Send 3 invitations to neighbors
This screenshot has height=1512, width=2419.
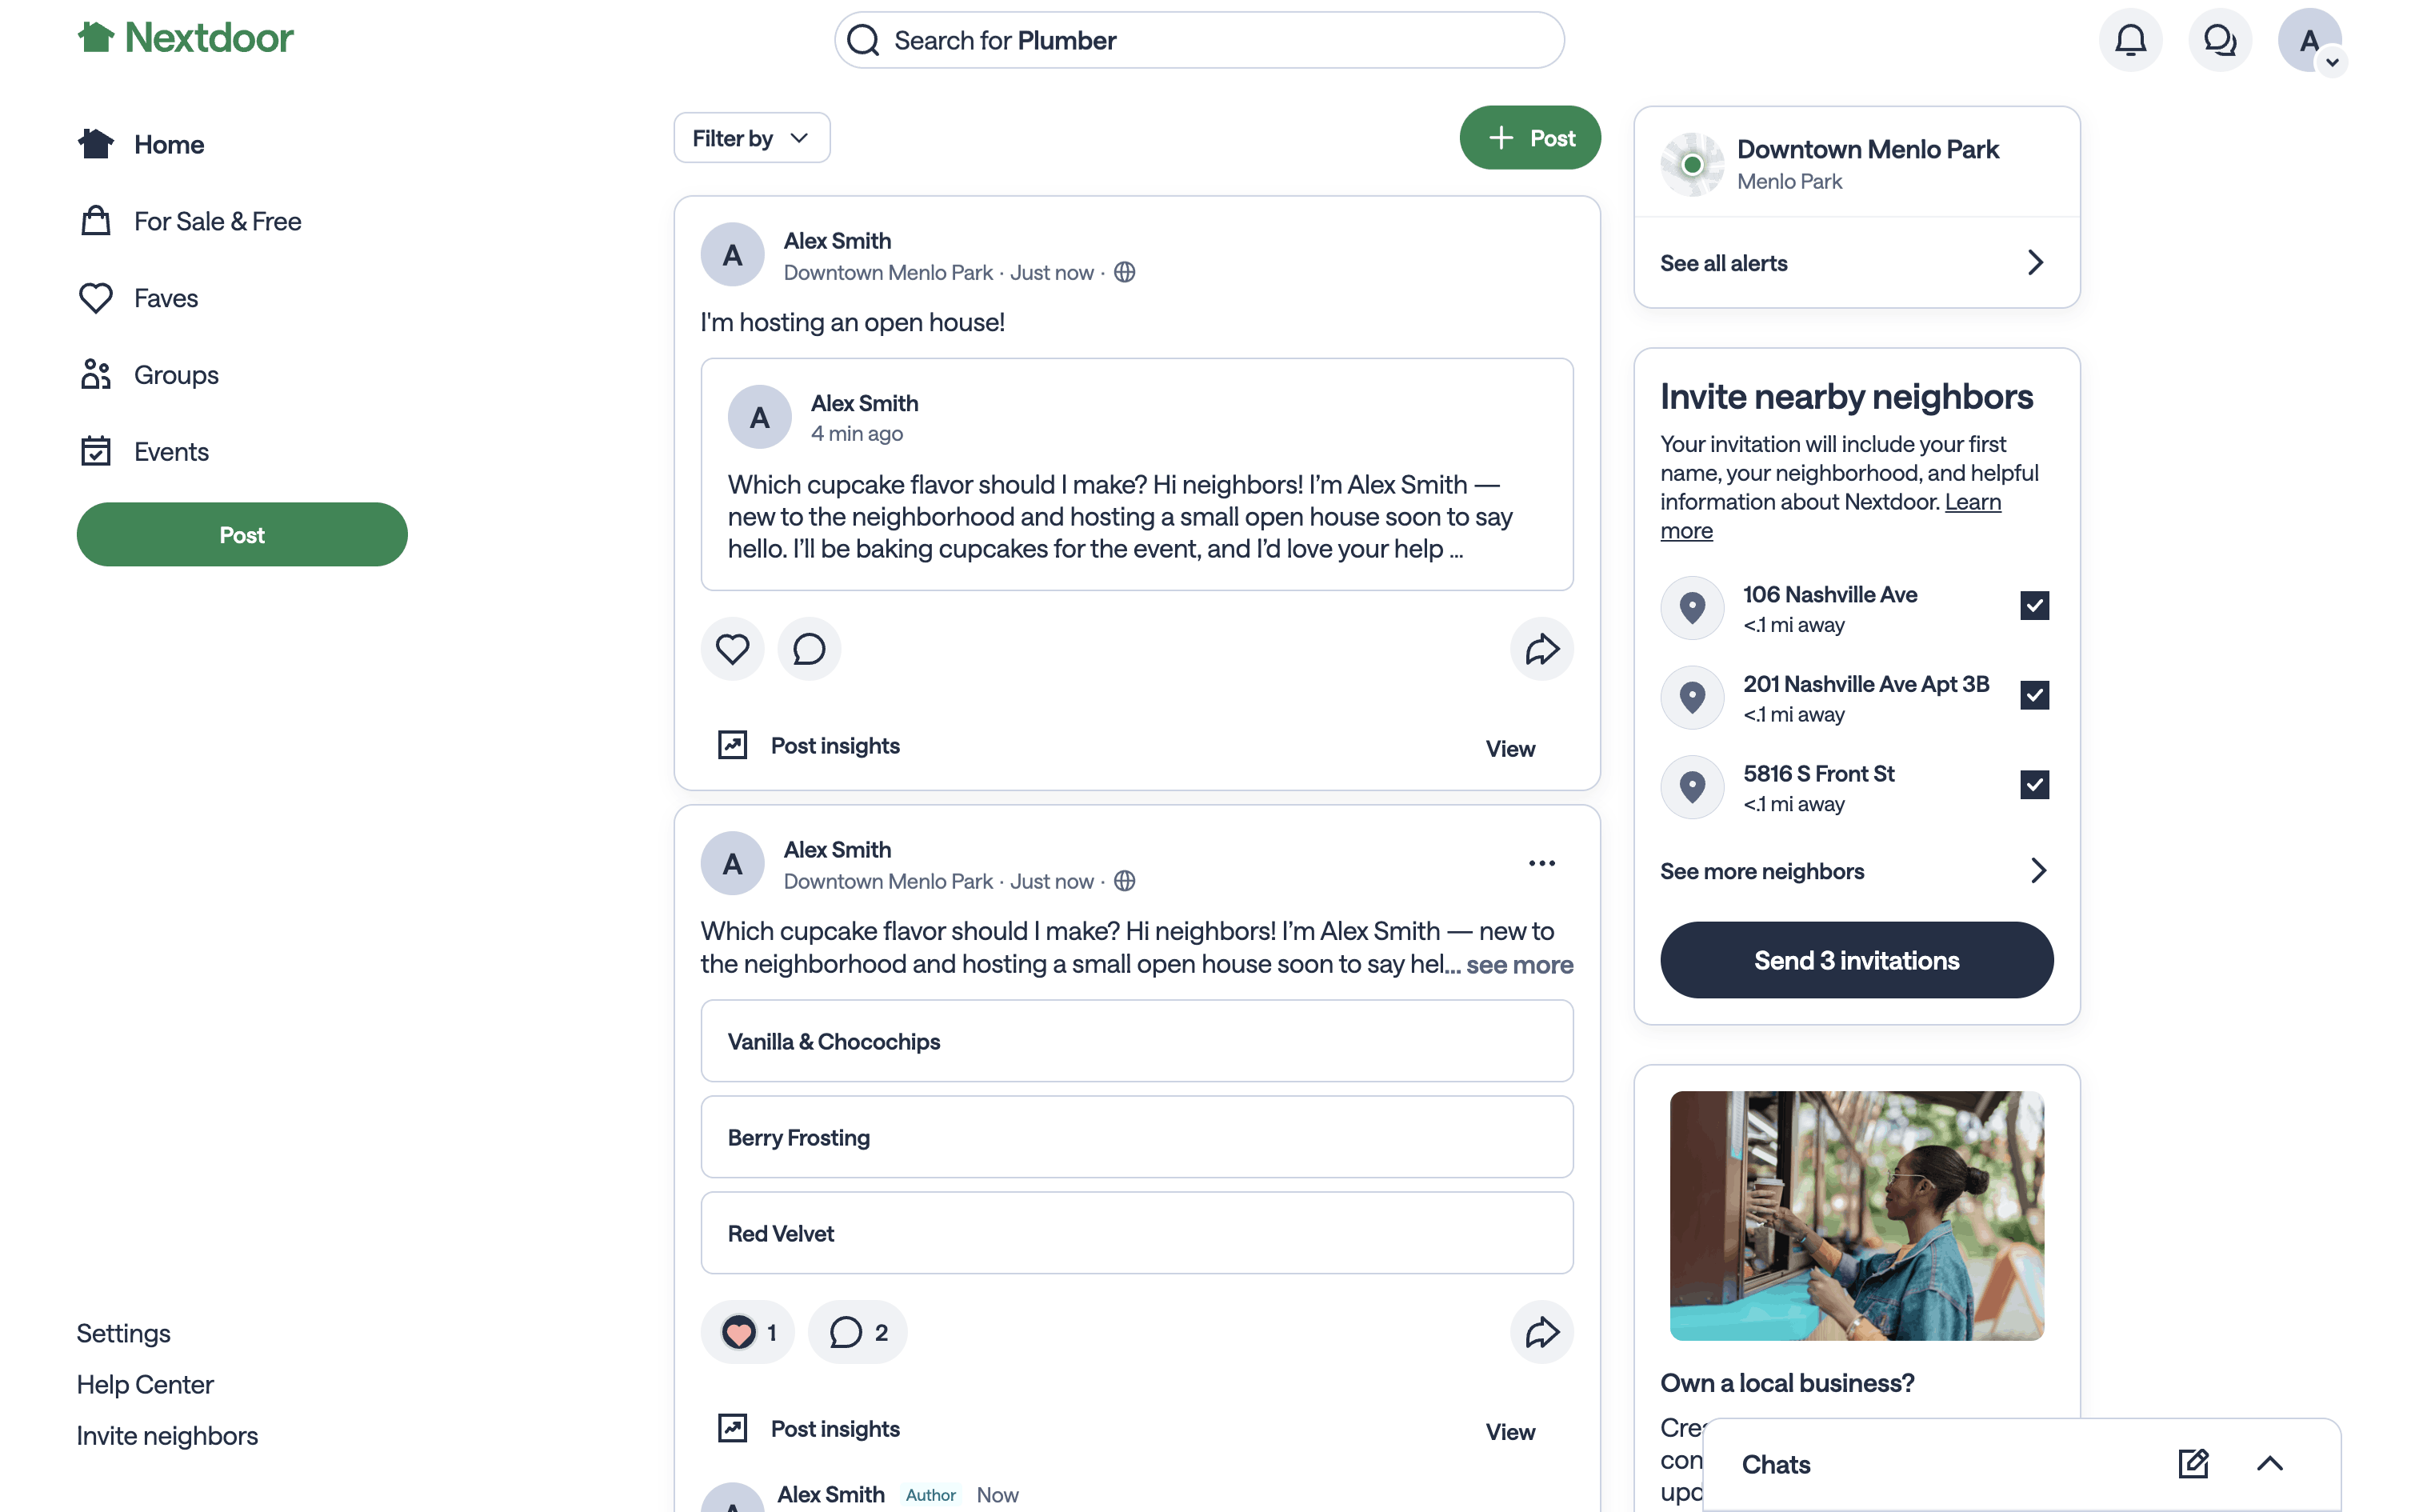pyautogui.click(x=1856, y=960)
